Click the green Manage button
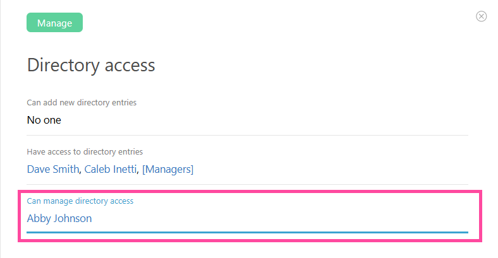Screen dimensions: 498x258 pos(54,23)
